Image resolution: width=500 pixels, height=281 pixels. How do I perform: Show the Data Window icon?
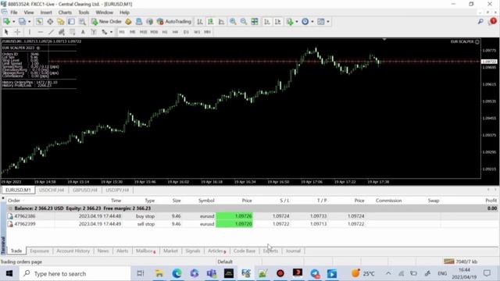[x=50, y=22]
